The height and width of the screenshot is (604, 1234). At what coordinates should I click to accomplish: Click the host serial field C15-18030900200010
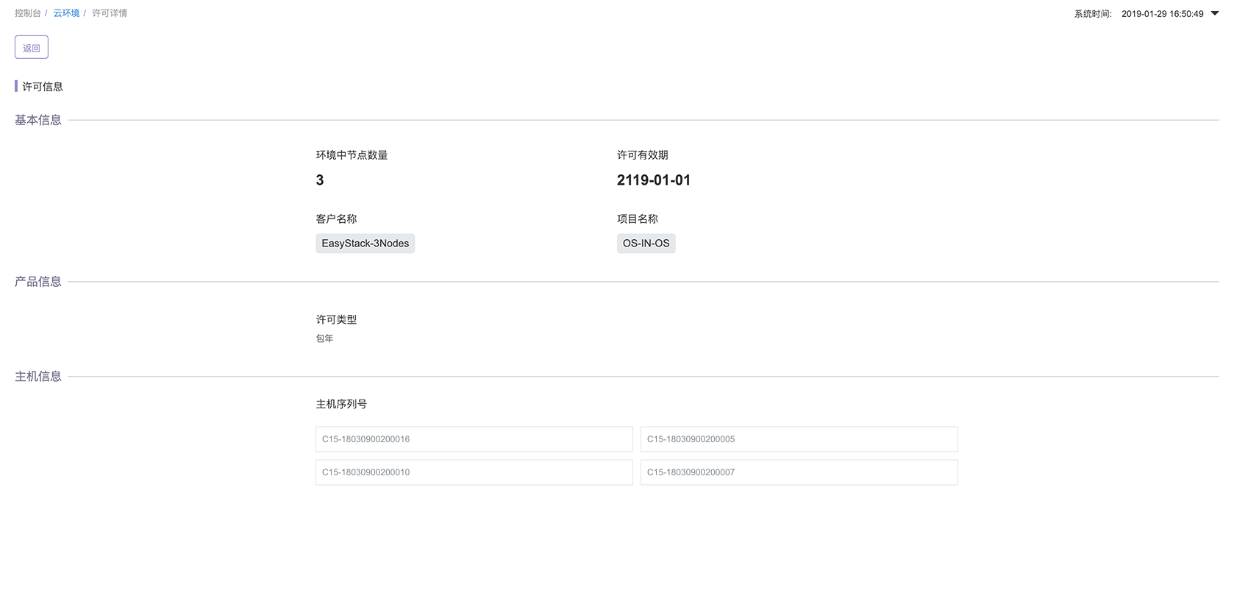[x=474, y=472]
